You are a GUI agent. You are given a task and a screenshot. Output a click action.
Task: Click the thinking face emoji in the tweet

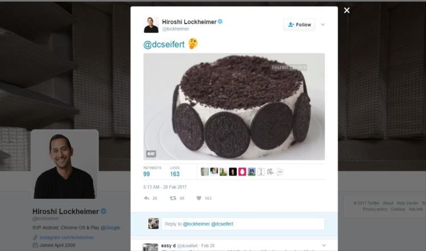pyautogui.click(x=193, y=44)
